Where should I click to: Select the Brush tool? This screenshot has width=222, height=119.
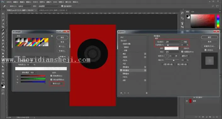point(3,37)
